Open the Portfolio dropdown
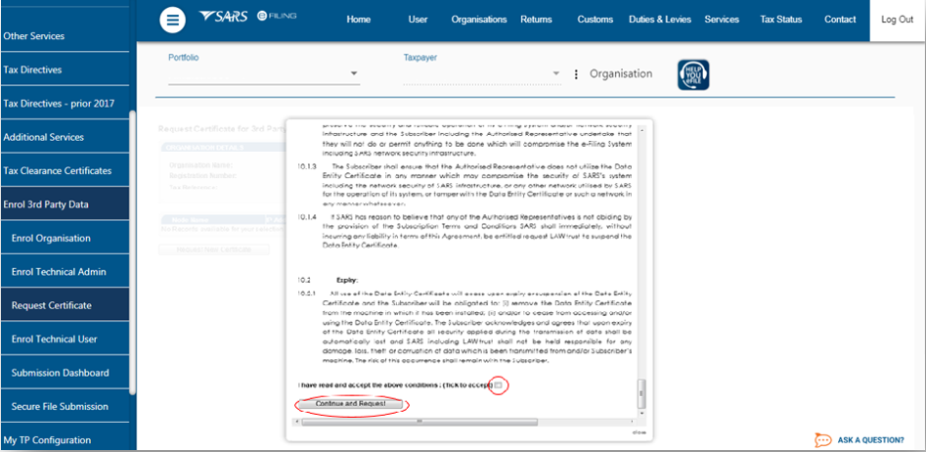 [264, 73]
